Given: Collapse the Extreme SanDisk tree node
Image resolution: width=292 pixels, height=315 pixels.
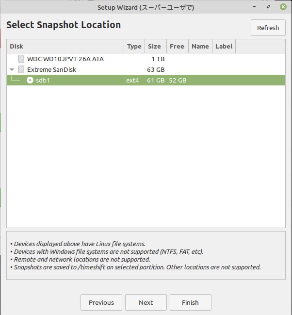Looking at the screenshot, I should tap(12, 69).
